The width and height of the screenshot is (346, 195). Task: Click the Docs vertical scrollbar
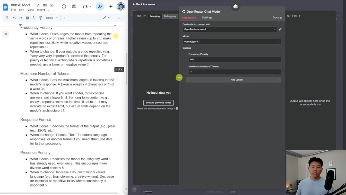(x=126, y=68)
